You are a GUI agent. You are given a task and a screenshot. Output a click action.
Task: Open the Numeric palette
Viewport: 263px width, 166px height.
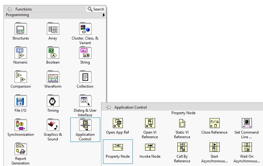[21, 53]
